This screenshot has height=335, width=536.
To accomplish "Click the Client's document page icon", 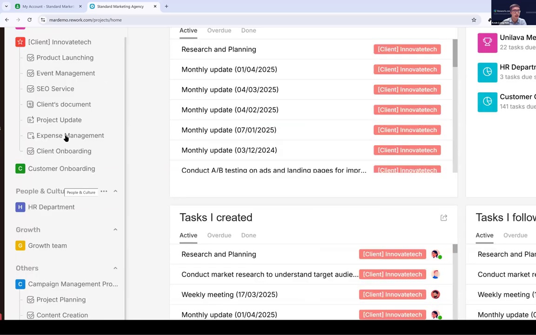I will click(30, 104).
